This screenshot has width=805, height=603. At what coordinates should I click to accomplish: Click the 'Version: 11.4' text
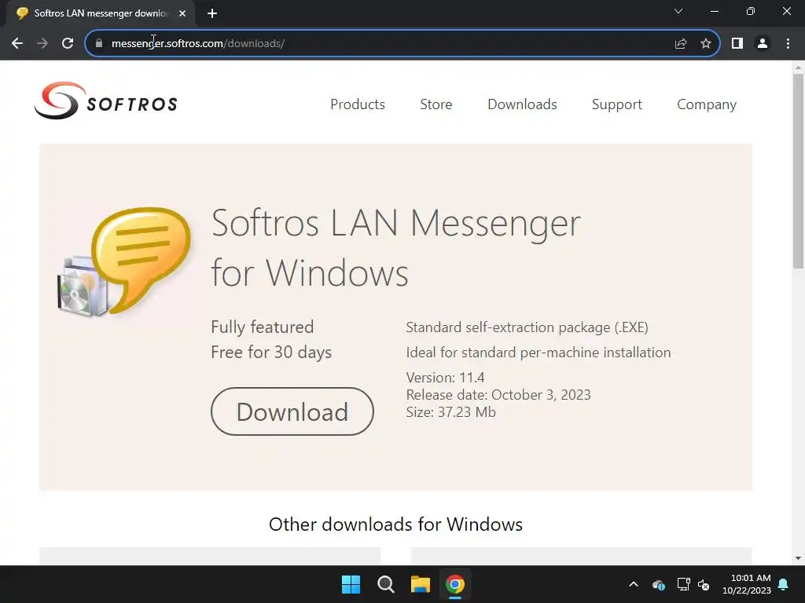tap(445, 378)
